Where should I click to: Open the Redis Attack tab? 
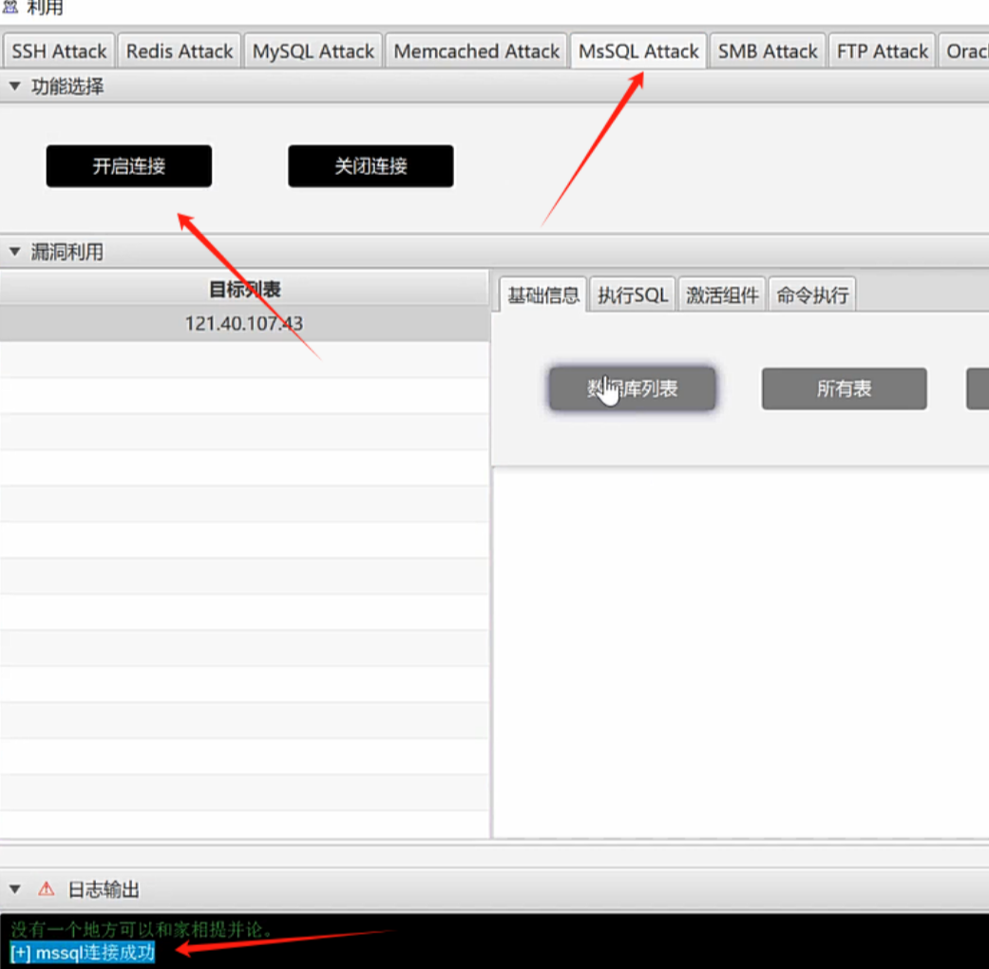tap(179, 51)
